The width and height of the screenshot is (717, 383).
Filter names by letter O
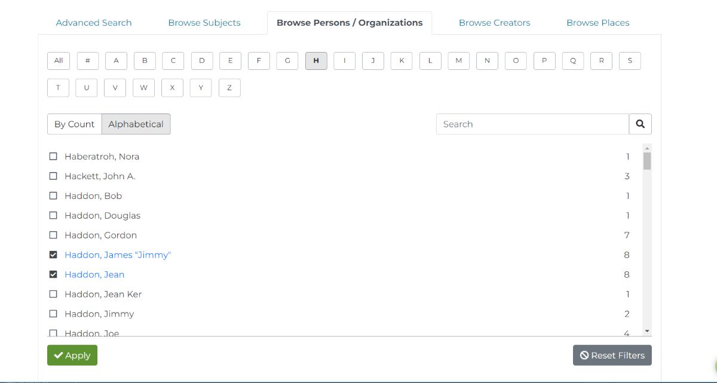tap(516, 60)
